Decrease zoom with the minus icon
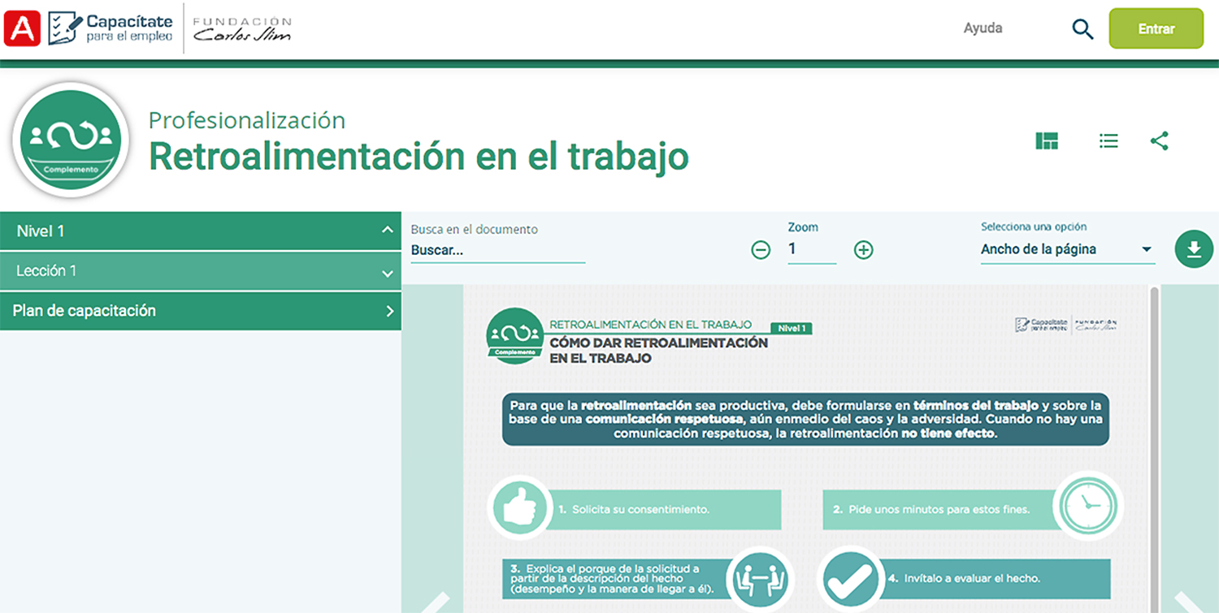 coord(761,250)
